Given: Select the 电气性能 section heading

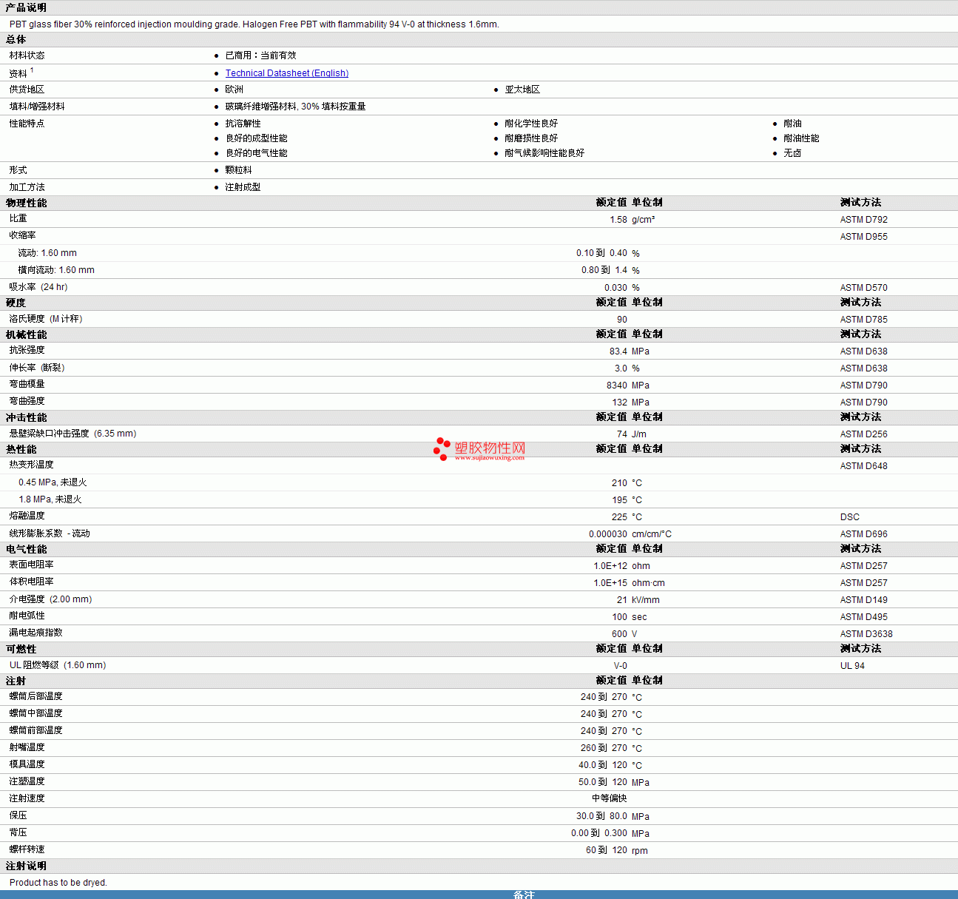Looking at the screenshot, I should pos(26,549).
